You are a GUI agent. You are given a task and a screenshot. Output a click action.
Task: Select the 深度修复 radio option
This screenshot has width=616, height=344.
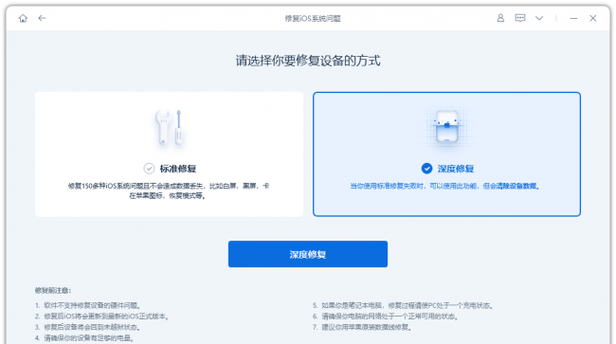tap(426, 169)
